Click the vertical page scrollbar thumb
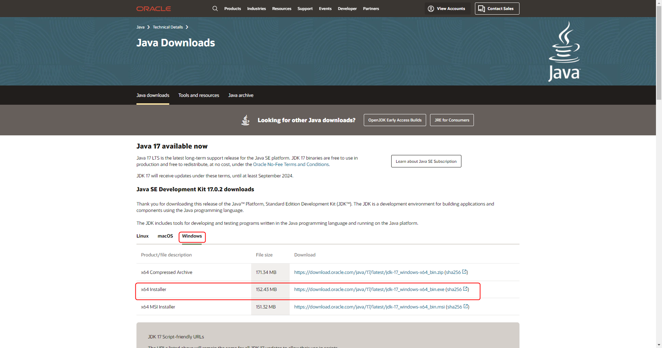Screen dimensions: 662x348 (659, 52)
